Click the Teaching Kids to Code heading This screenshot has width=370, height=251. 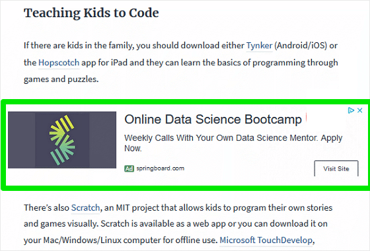coord(91,13)
